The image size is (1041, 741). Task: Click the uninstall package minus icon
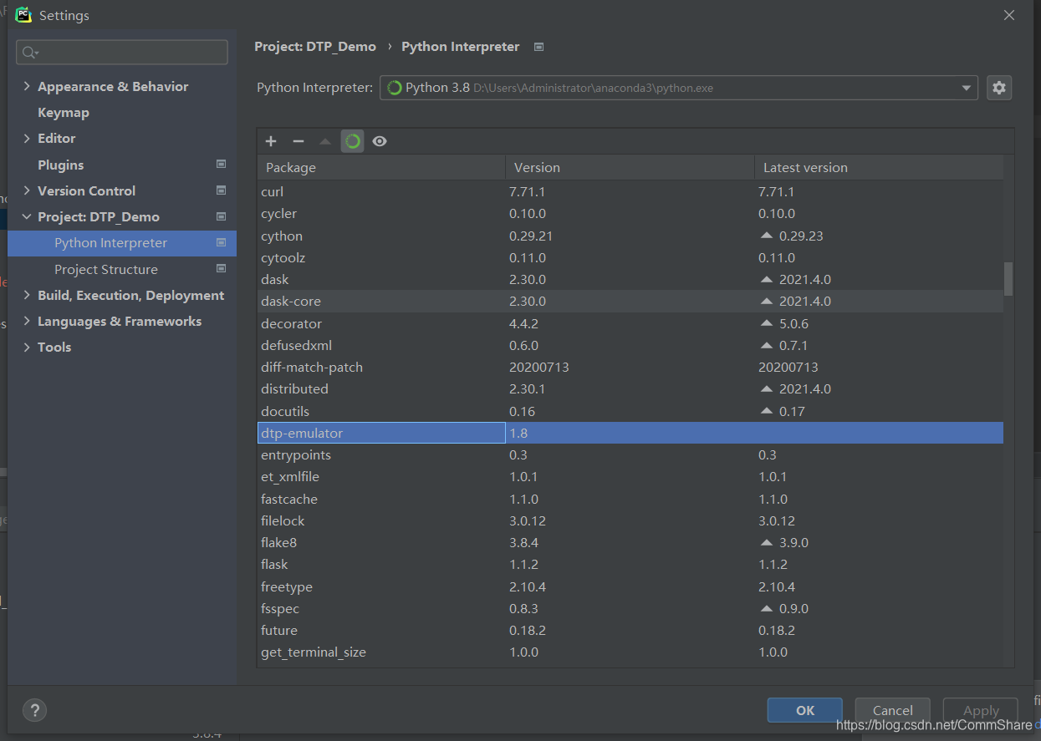[299, 141]
